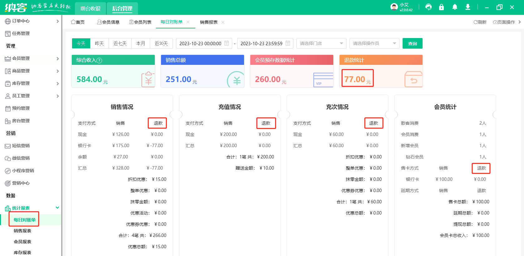Open 会员报表 in the sidebar
The width and height of the screenshot is (524, 256).
click(22, 242)
